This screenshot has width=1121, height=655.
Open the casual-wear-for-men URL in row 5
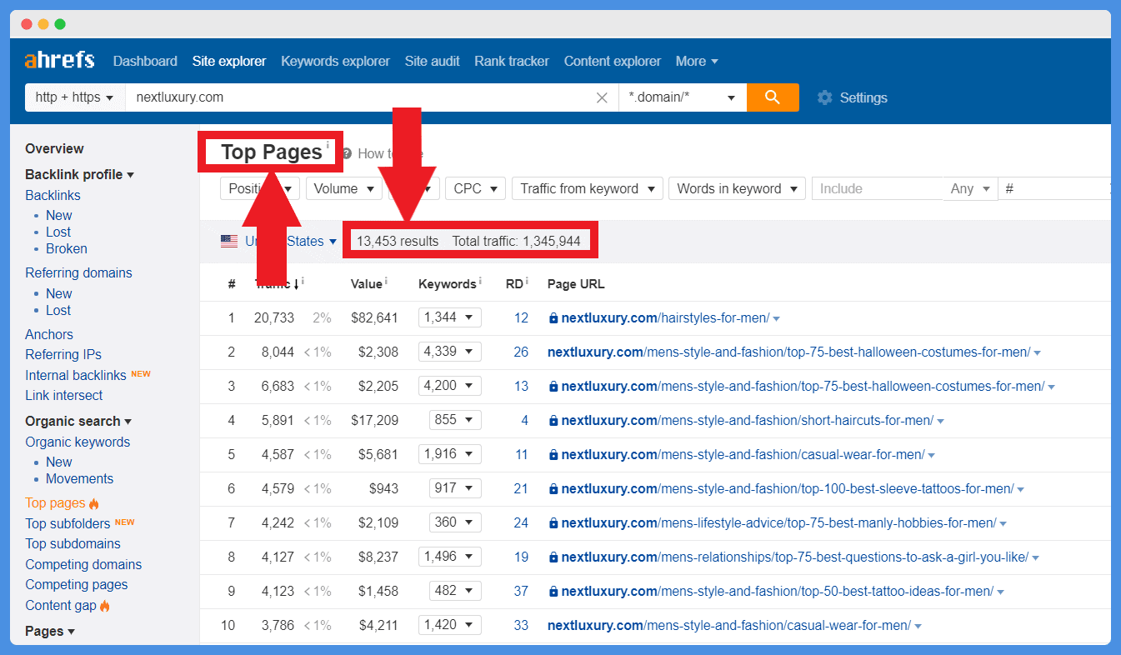pyautogui.click(x=743, y=455)
